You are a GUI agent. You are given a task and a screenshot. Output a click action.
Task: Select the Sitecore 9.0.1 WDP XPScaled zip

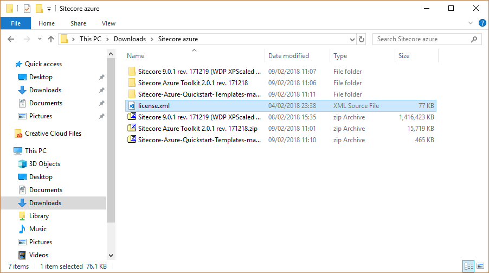[200, 117]
